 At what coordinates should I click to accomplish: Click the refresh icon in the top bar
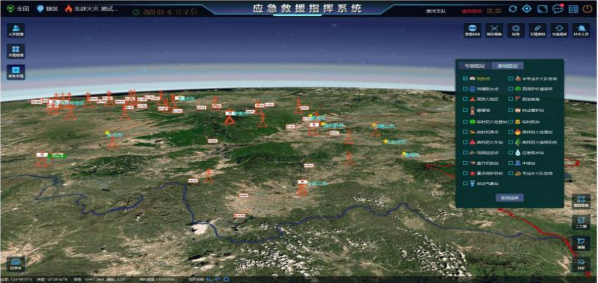tap(513, 9)
